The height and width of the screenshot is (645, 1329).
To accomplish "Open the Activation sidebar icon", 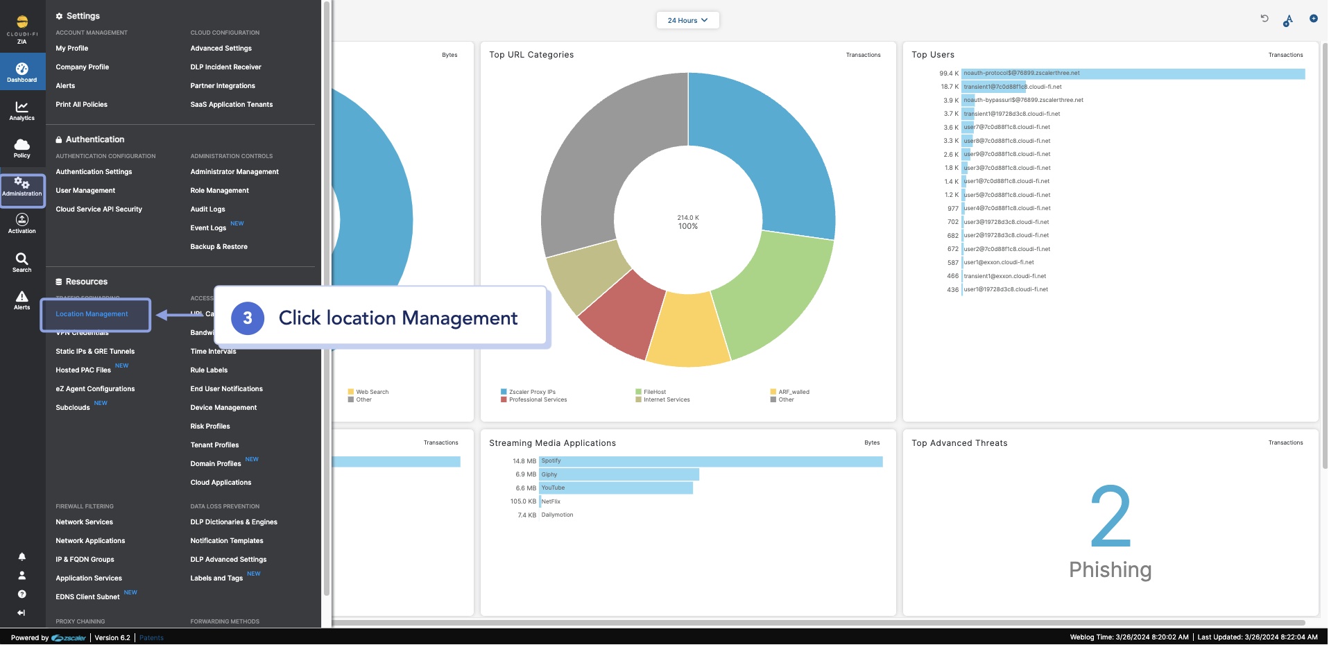I will coord(22,223).
